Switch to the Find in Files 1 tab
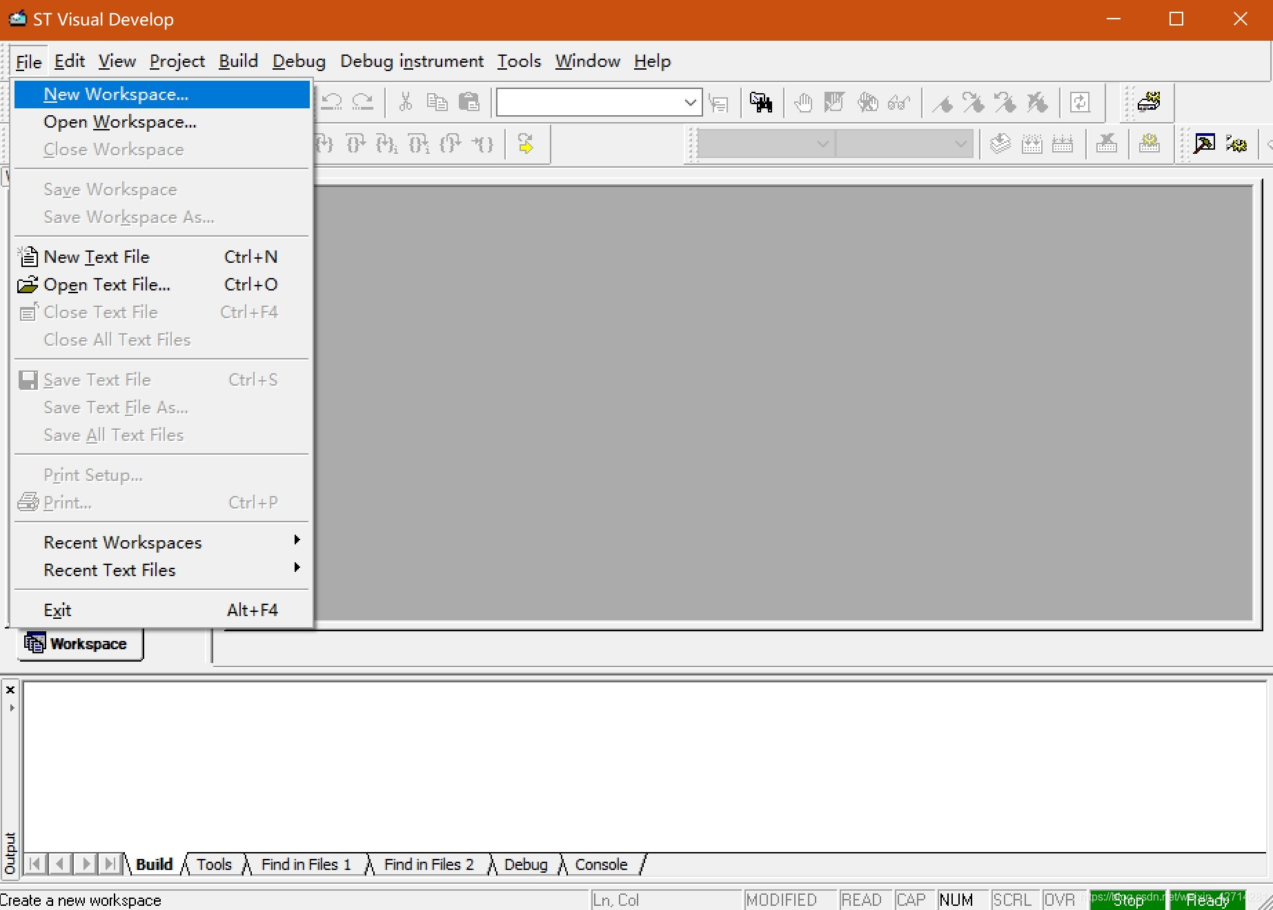 point(306,864)
